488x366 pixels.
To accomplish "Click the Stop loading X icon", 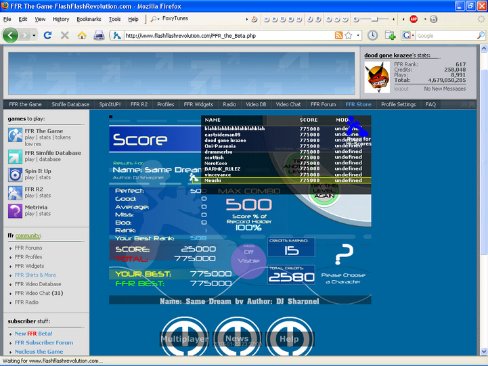I will click(x=65, y=35).
